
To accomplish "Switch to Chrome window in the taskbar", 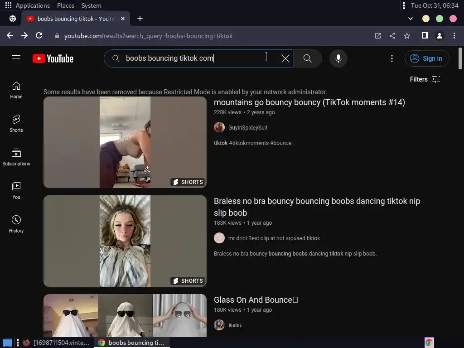I will [x=132, y=343].
